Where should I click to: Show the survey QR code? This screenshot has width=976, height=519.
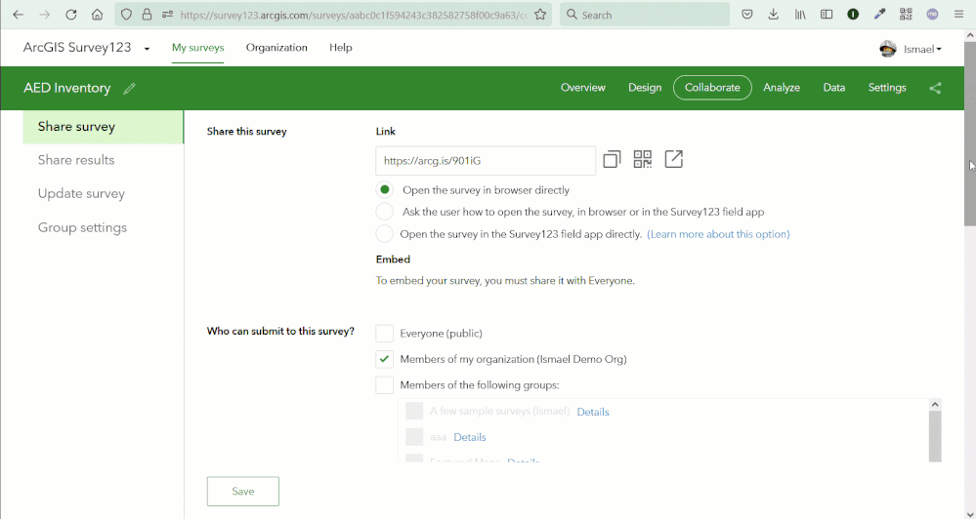642,159
